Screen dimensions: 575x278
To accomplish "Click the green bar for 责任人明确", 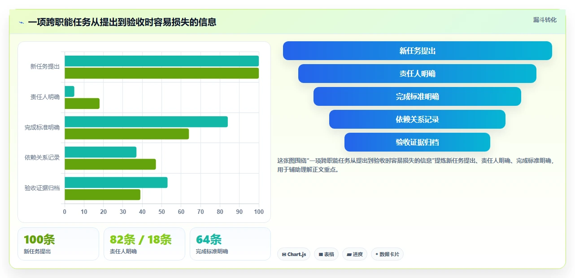I will pos(82,104).
